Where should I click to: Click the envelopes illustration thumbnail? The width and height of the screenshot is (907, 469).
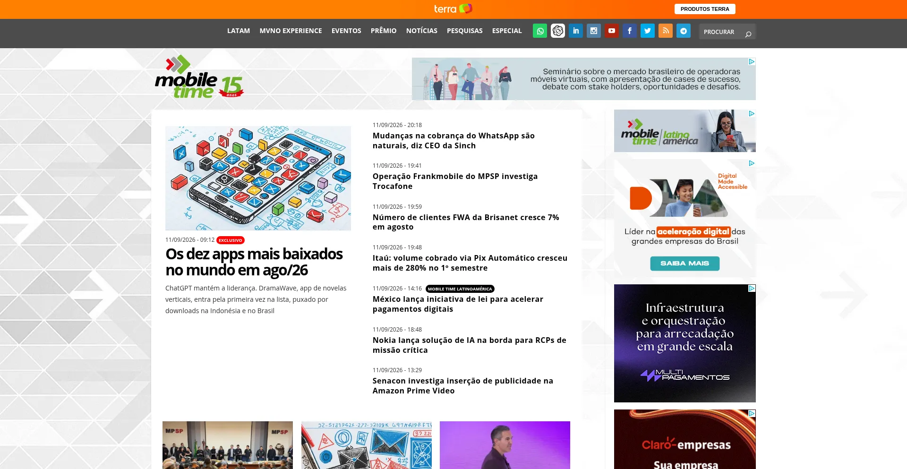click(x=367, y=445)
